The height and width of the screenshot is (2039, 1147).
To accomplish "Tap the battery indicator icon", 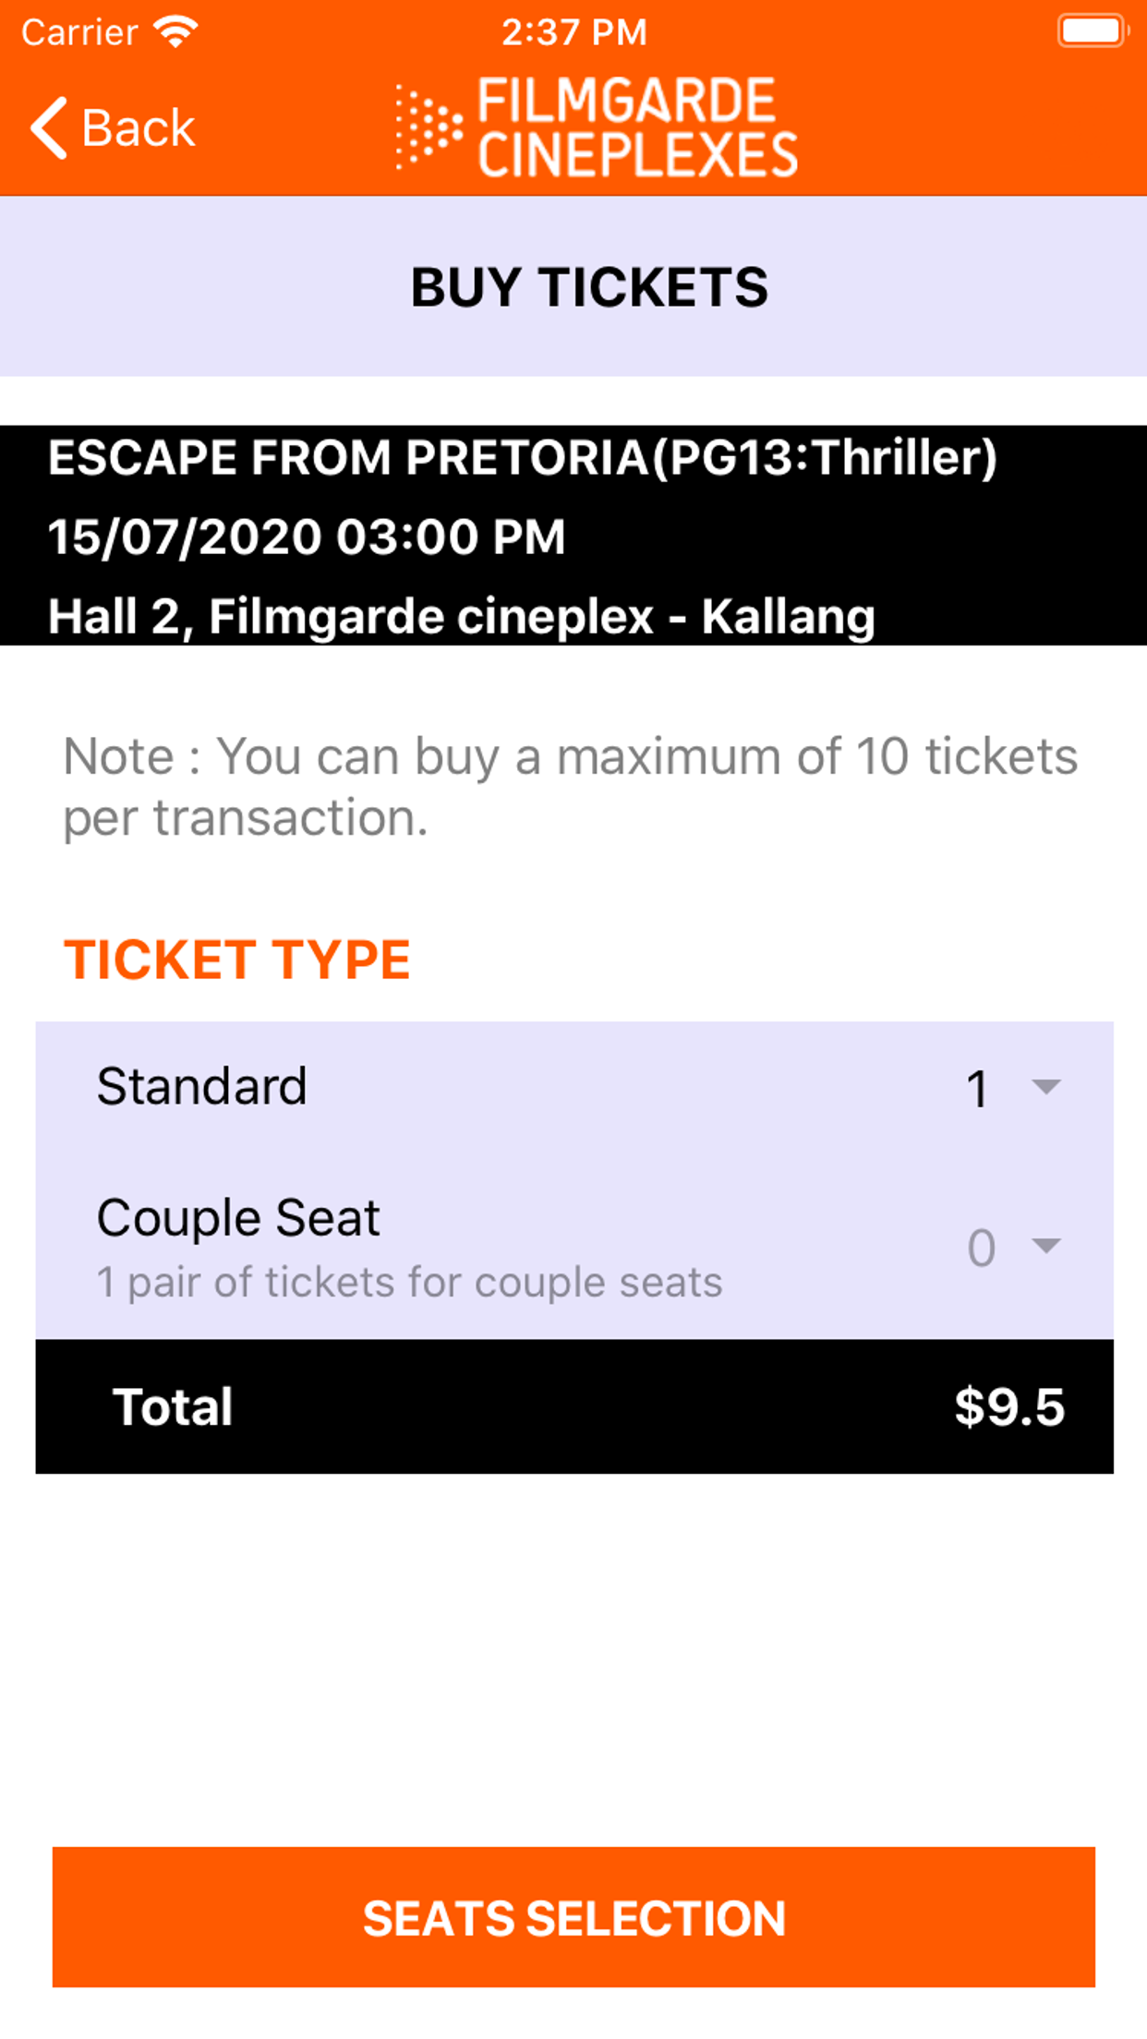I will (1092, 31).
